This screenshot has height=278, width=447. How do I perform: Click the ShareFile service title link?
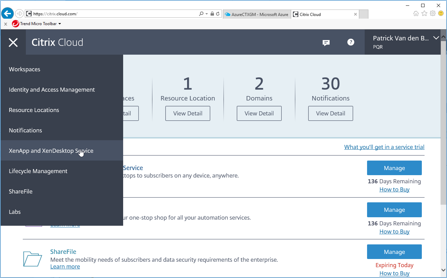coord(63,252)
